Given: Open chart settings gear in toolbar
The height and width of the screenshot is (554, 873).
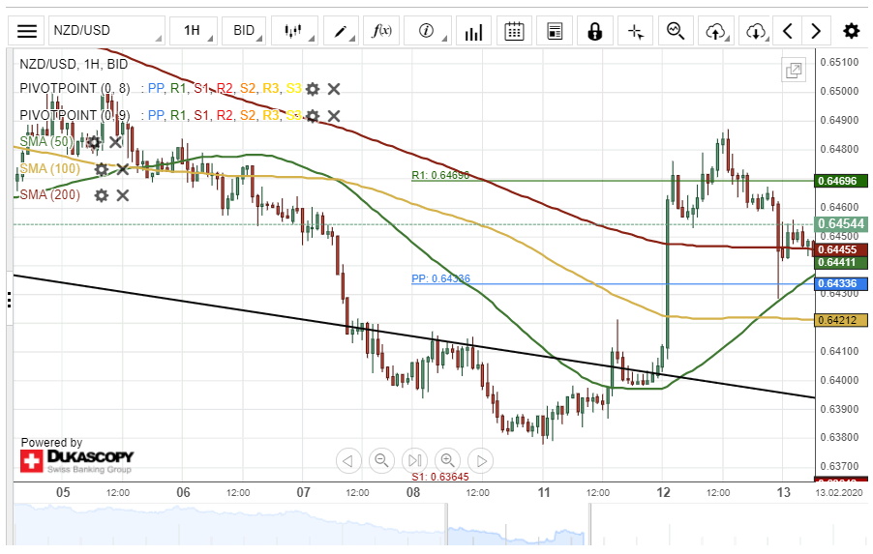Looking at the screenshot, I should click(852, 31).
